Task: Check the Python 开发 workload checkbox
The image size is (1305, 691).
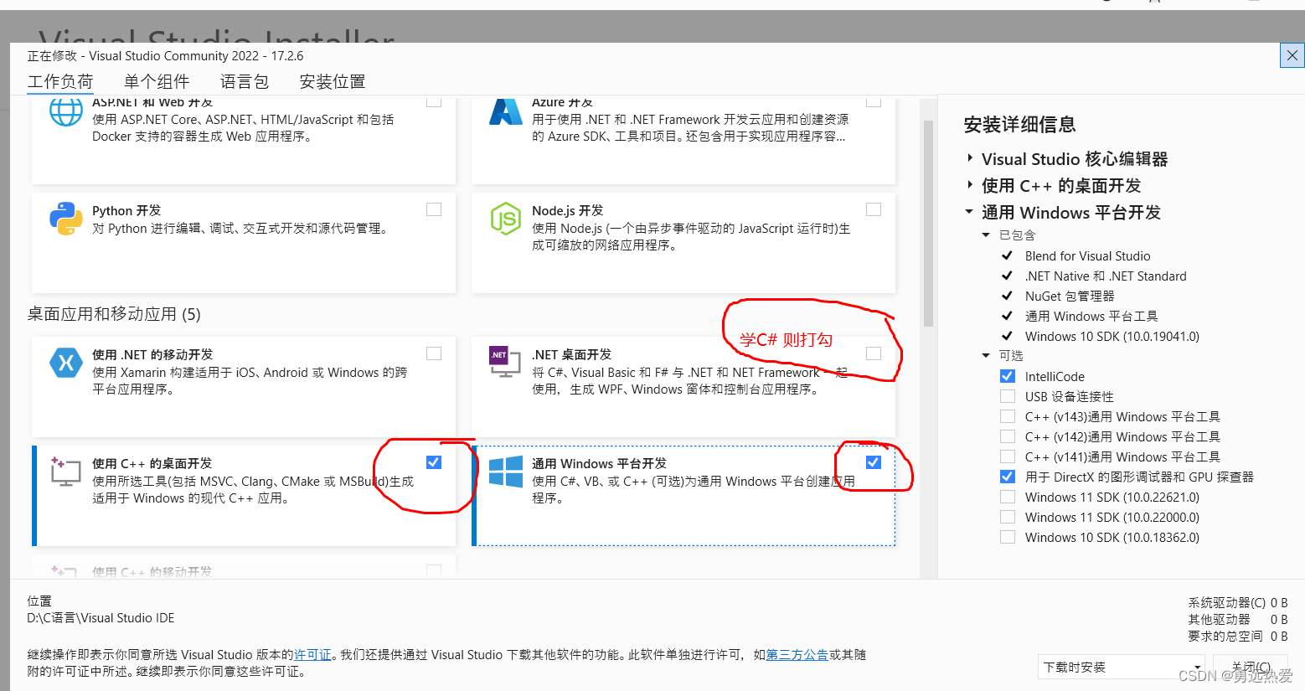Action: 434,209
